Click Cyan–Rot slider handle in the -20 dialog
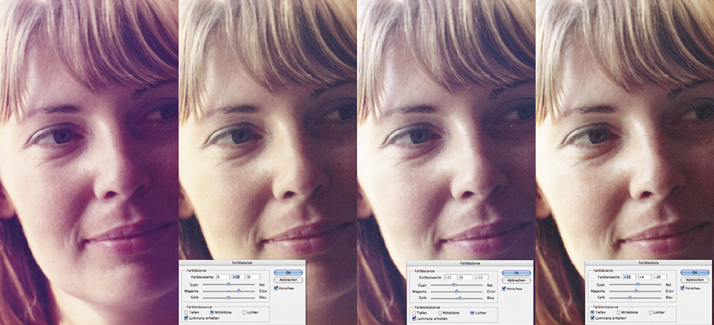714x325 pixels. tap(638, 284)
